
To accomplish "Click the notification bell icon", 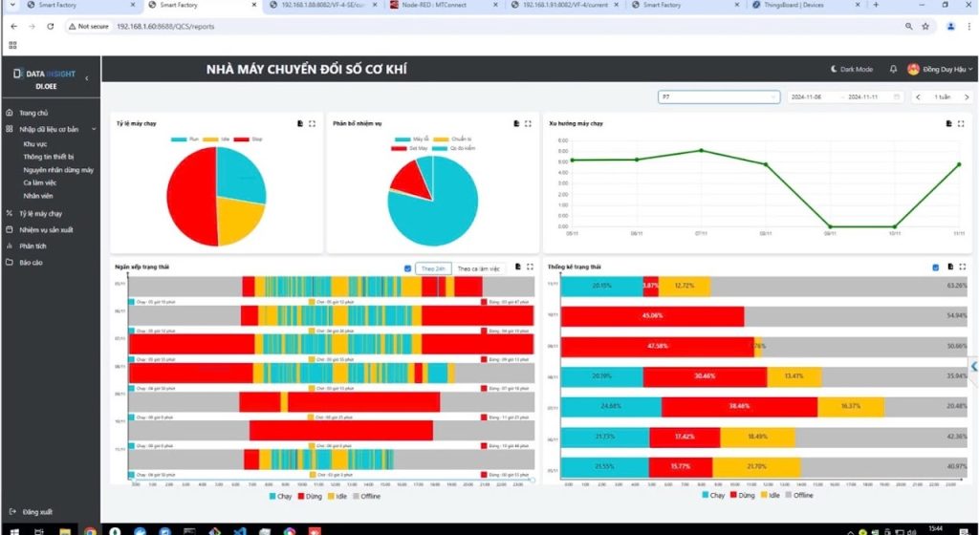I will [x=893, y=70].
